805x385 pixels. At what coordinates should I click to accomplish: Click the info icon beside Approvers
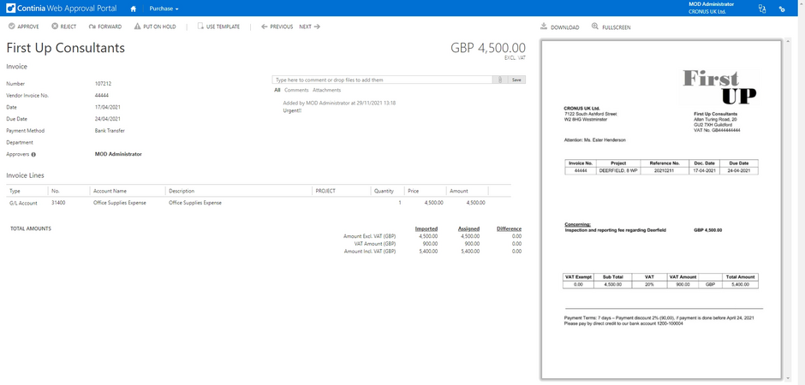coord(33,155)
